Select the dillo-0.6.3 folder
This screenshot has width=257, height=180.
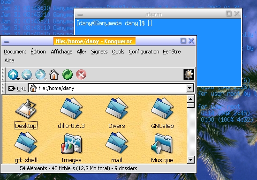point(71,108)
